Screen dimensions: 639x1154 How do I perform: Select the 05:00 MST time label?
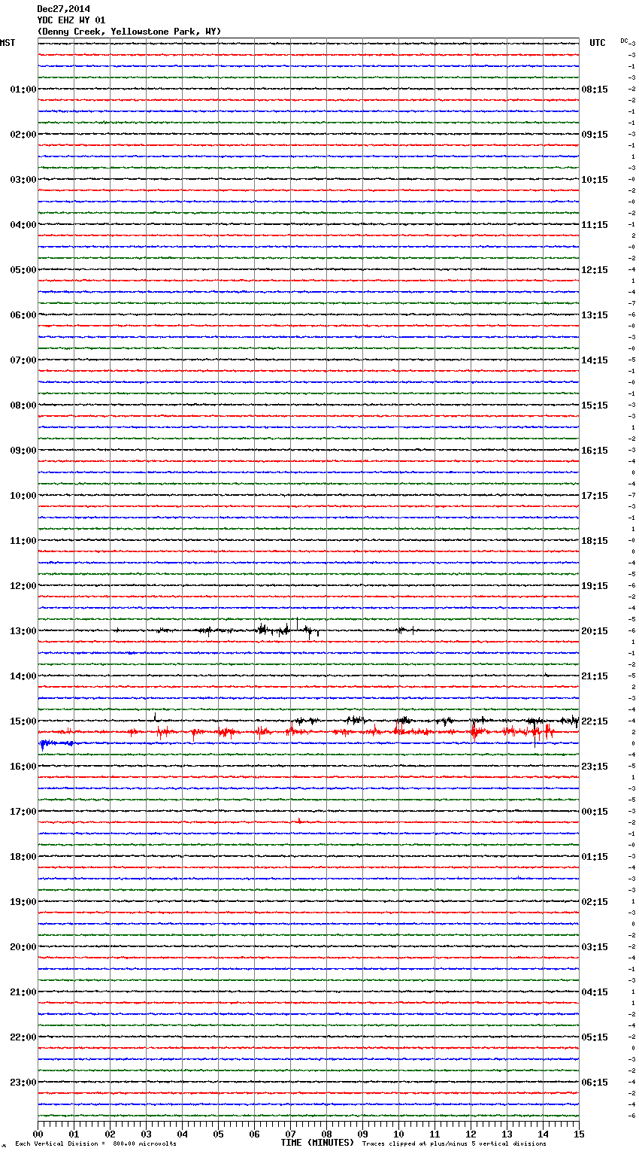pos(23,270)
